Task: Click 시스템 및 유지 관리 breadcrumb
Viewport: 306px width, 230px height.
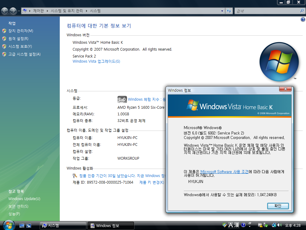Action: [67, 11]
